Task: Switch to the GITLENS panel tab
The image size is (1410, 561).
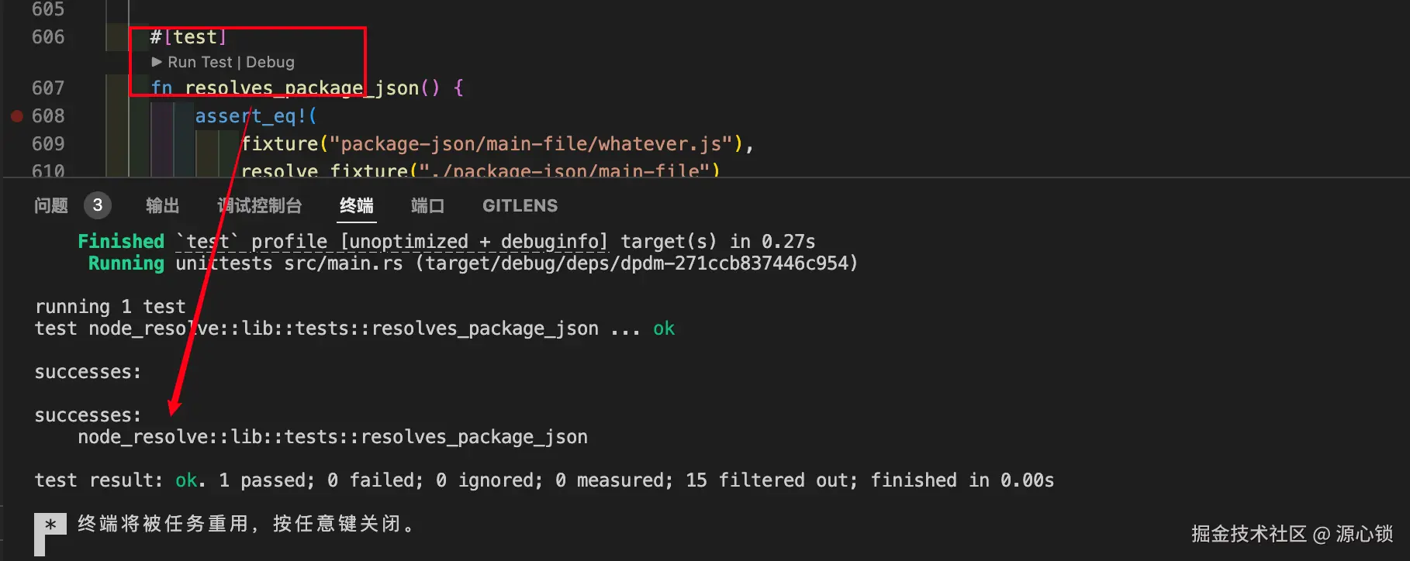Action: coord(520,205)
